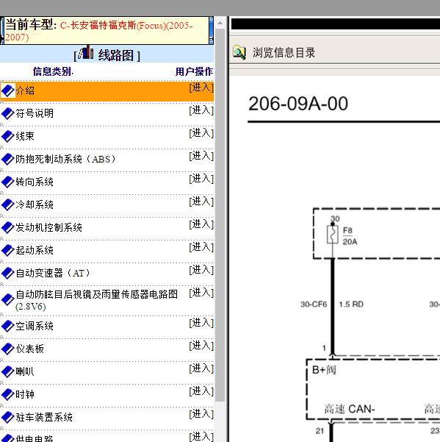Image resolution: width=440 pixels, height=442 pixels.
Task: Select the 驻车装置系统 entry text
Action: (44, 417)
